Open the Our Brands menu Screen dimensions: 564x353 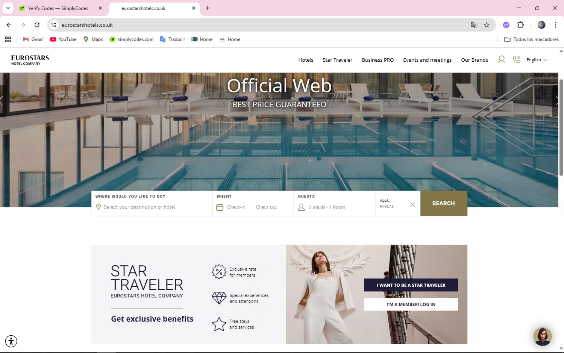pos(475,60)
